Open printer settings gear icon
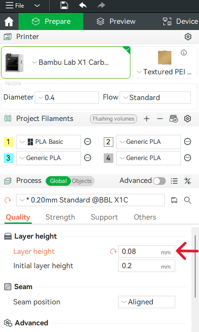The image size is (199, 332). [188, 37]
